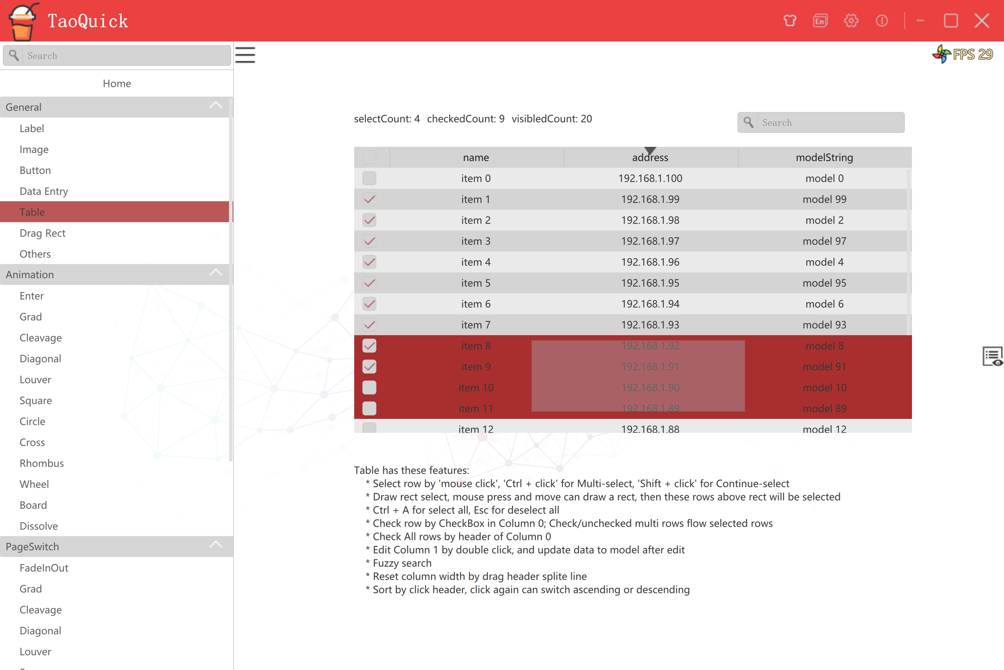1004x670 pixels.
Task: Open the language switch icon
Action: pyautogui.click(x=820, y=21)
